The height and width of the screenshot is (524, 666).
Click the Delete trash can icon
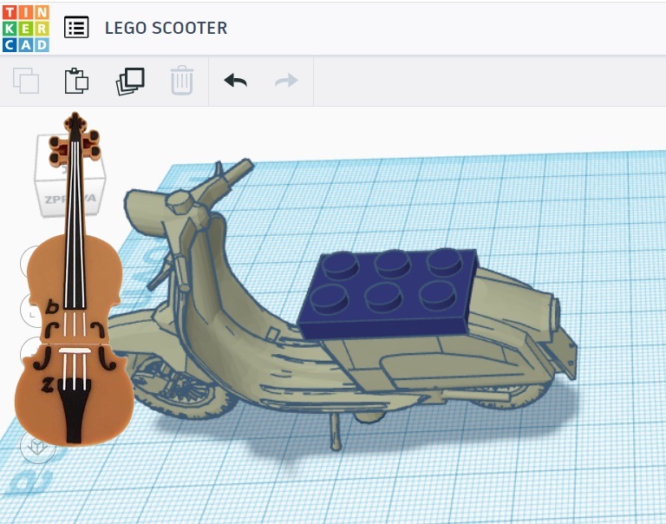[x=182, y=81]
